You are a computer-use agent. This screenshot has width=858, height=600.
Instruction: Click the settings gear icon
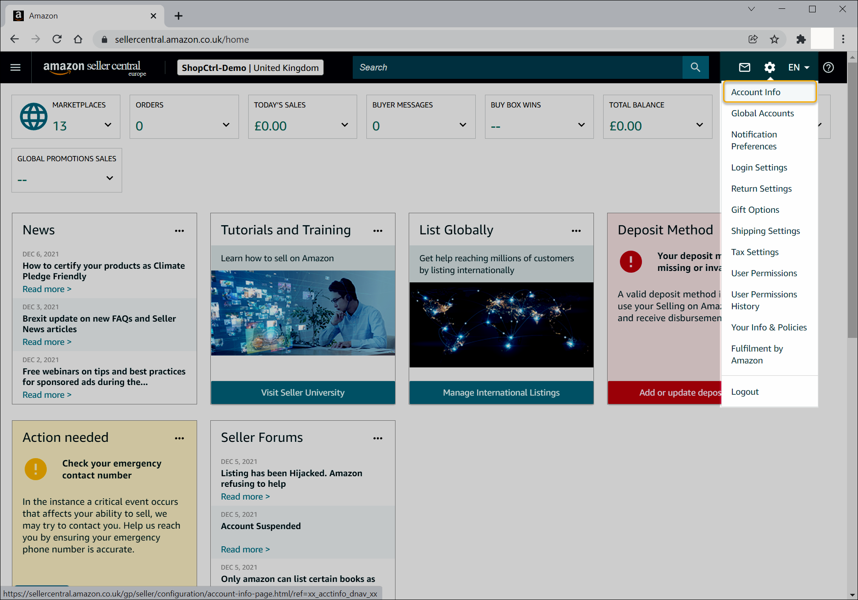(769, 67)
